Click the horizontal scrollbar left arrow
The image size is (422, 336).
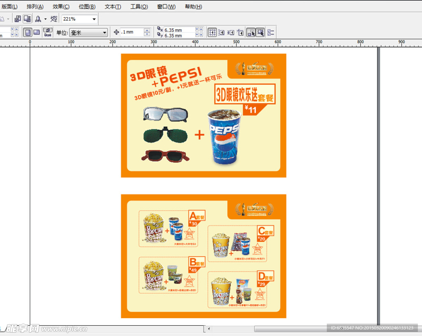tap(209, 329)
